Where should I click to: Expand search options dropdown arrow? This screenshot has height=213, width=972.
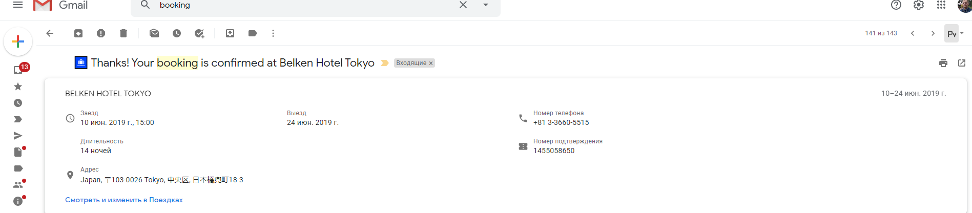pyautogui.click(x=486, y=5)
